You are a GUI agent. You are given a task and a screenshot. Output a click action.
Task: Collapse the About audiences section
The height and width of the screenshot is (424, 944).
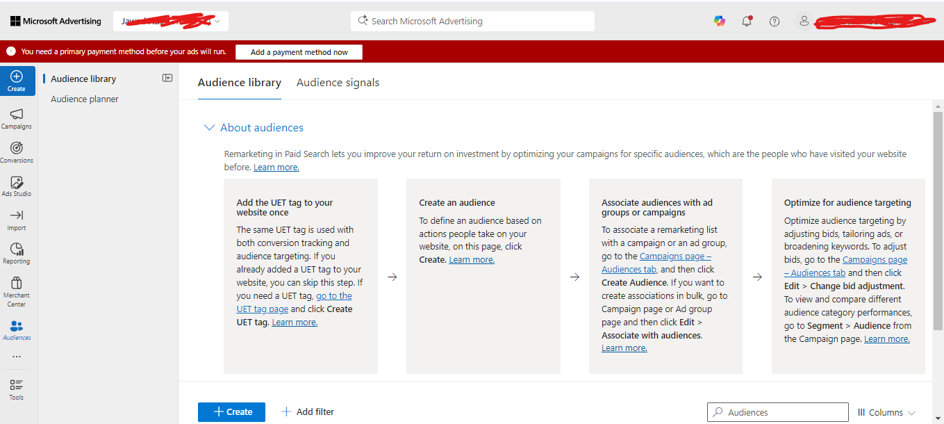pyautogui.click(x=209, y=128)
